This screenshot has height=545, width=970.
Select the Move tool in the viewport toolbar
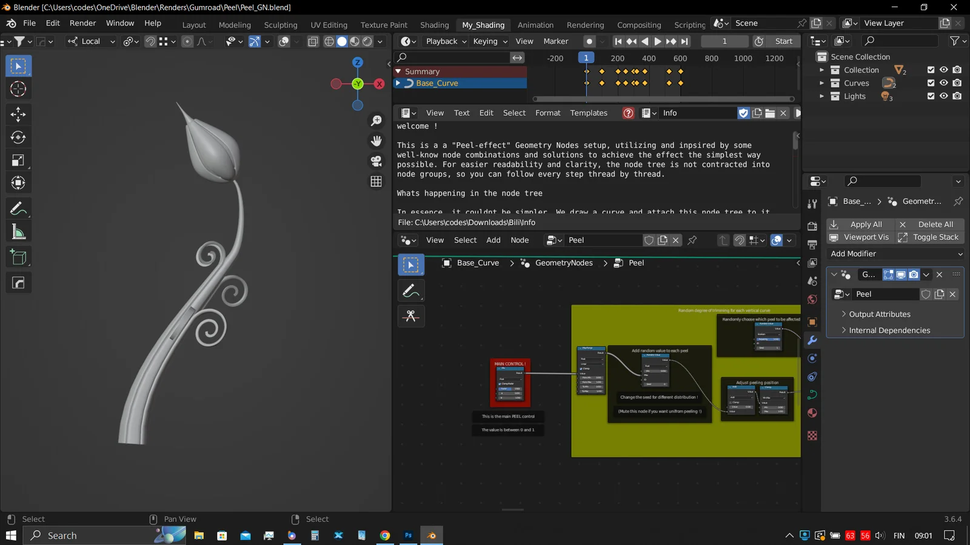tap(18, 113)
